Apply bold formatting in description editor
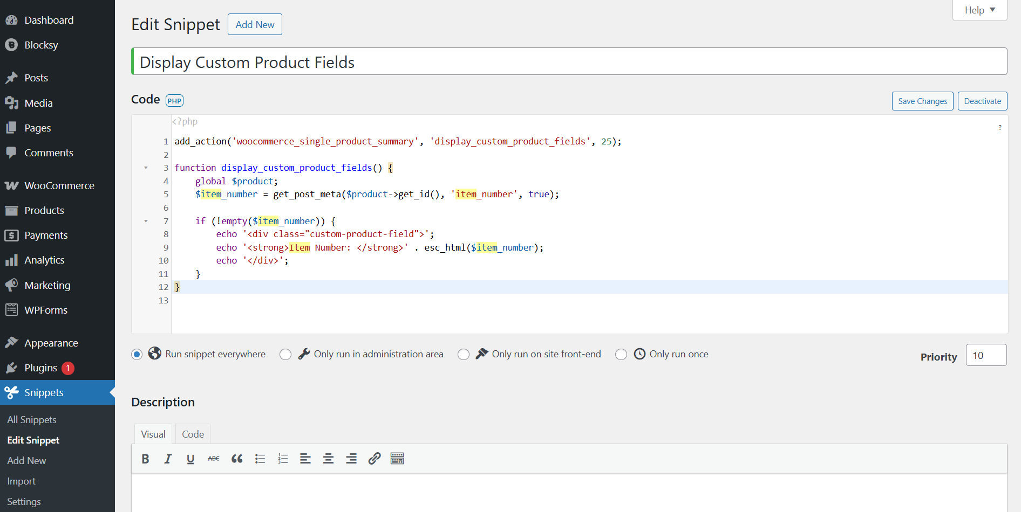 pos(145,459)
